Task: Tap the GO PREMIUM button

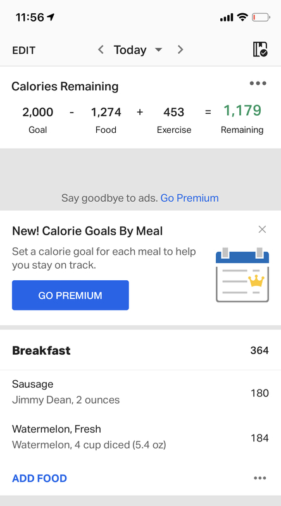Action: 70,295
